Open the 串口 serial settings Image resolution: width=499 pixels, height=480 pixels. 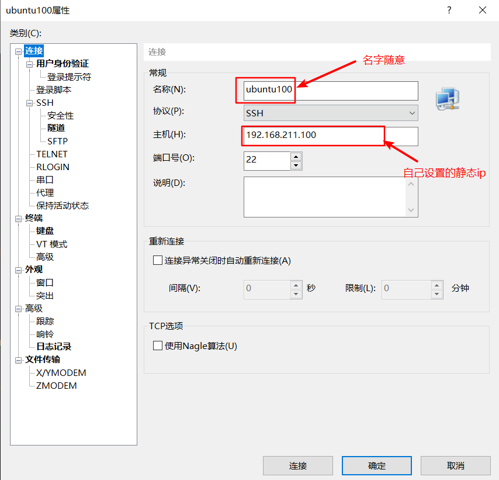click(x=45, y=180)
